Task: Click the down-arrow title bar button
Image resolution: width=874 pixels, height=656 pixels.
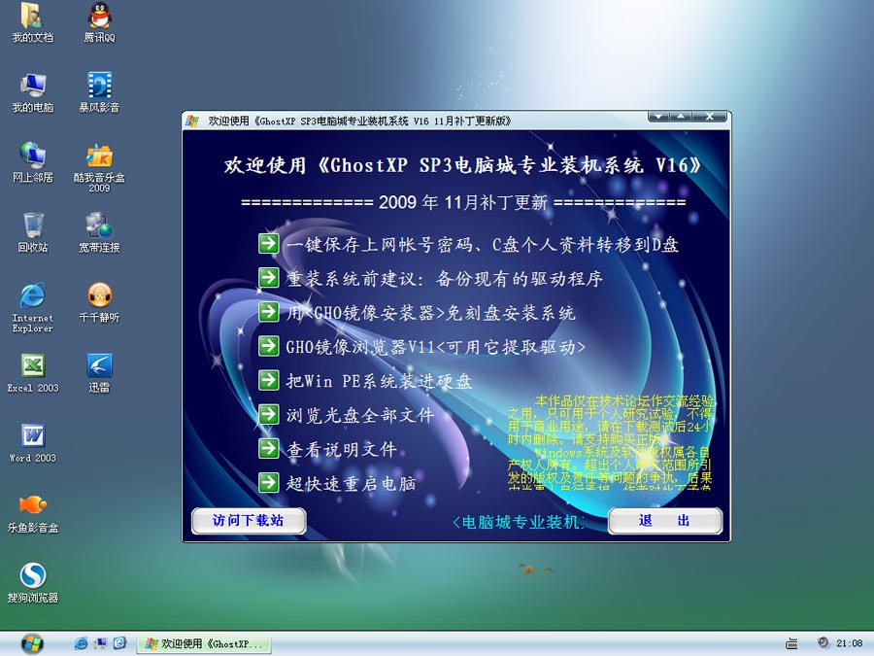Action: 658,116
